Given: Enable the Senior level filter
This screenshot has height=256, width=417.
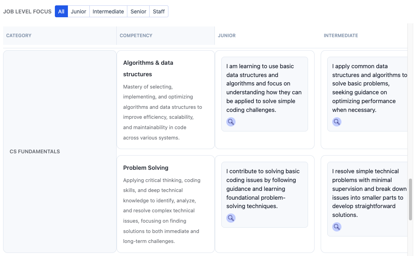Looking at the screenshot, I should pos(138,11).
